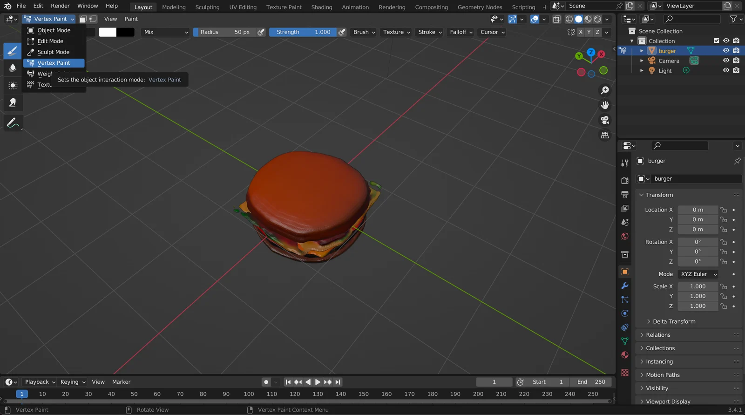Choose Sculpt Mode from mode list

point(54,52)
